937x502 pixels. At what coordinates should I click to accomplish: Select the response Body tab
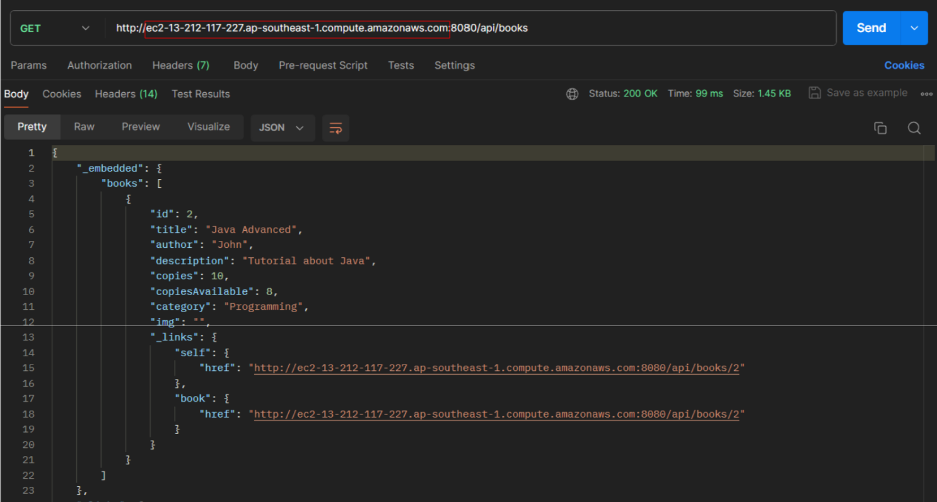point(16,94)
